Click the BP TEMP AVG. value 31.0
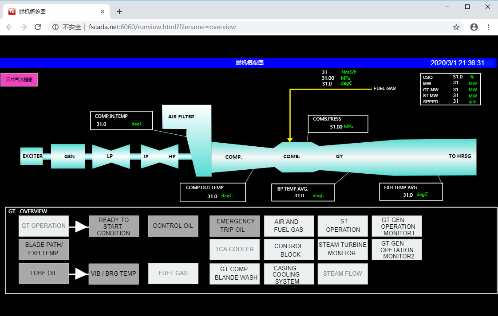Screen dimensions: 498x316 pos(299,195)
